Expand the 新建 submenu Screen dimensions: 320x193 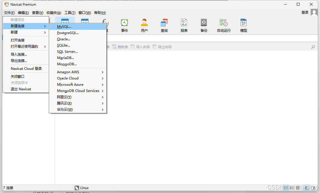click(x=26, y=32)
